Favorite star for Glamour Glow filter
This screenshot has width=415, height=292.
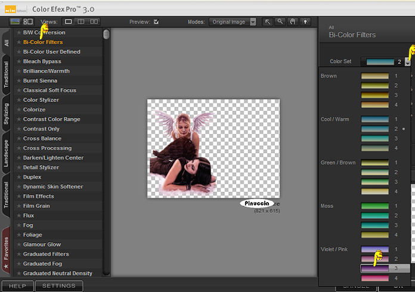click(19, 244)
